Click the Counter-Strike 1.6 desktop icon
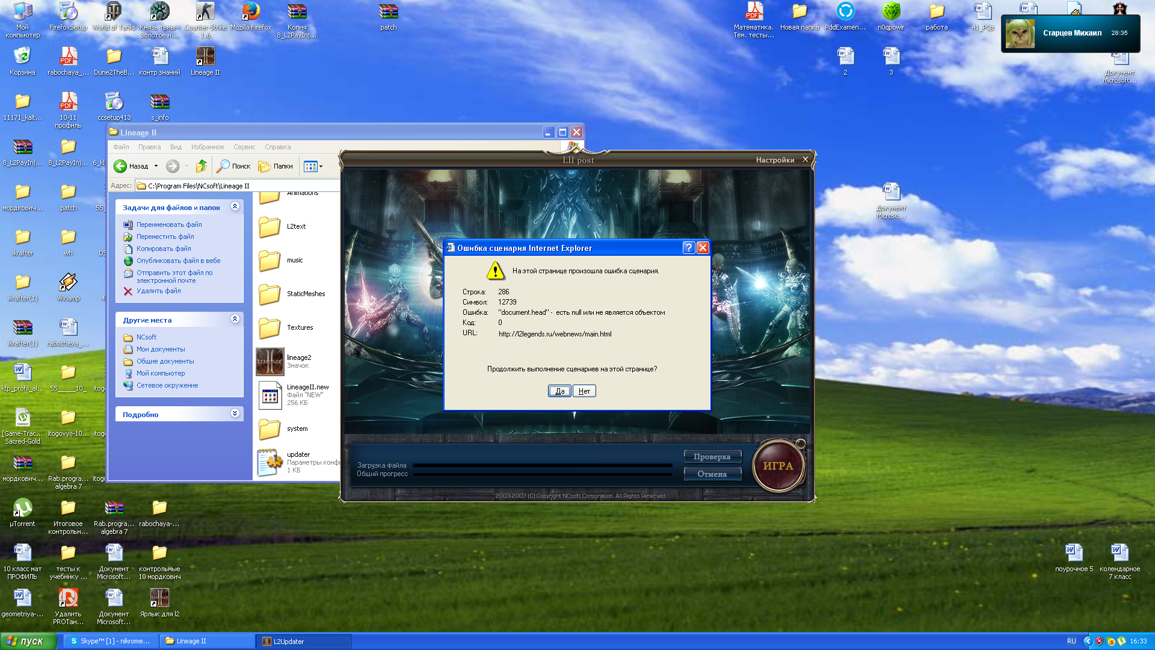The image size is (1155, 650). [205, 20]
